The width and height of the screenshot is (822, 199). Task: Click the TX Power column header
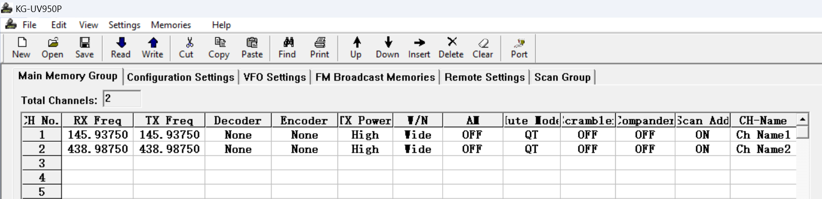(365, 120)
